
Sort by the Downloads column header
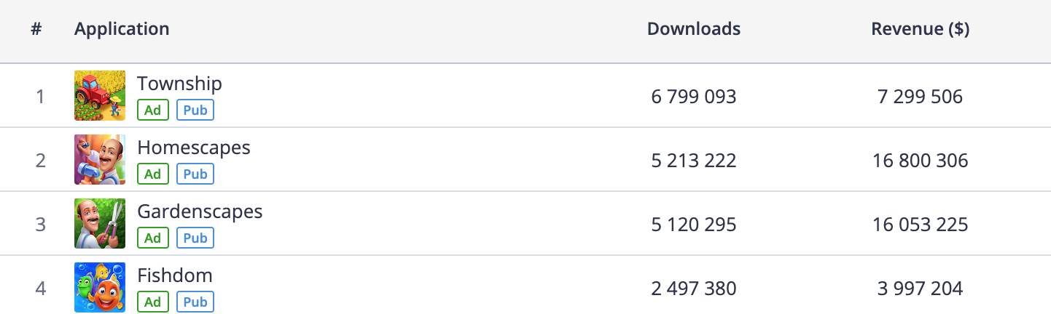[x=694, y=29]
